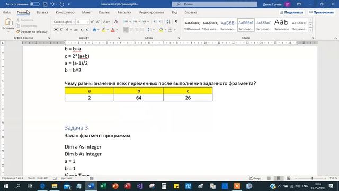This screenshot has height=191, width=339.
Task: Click the Decrease Indent icon
Action: click(x=155, y=22)
